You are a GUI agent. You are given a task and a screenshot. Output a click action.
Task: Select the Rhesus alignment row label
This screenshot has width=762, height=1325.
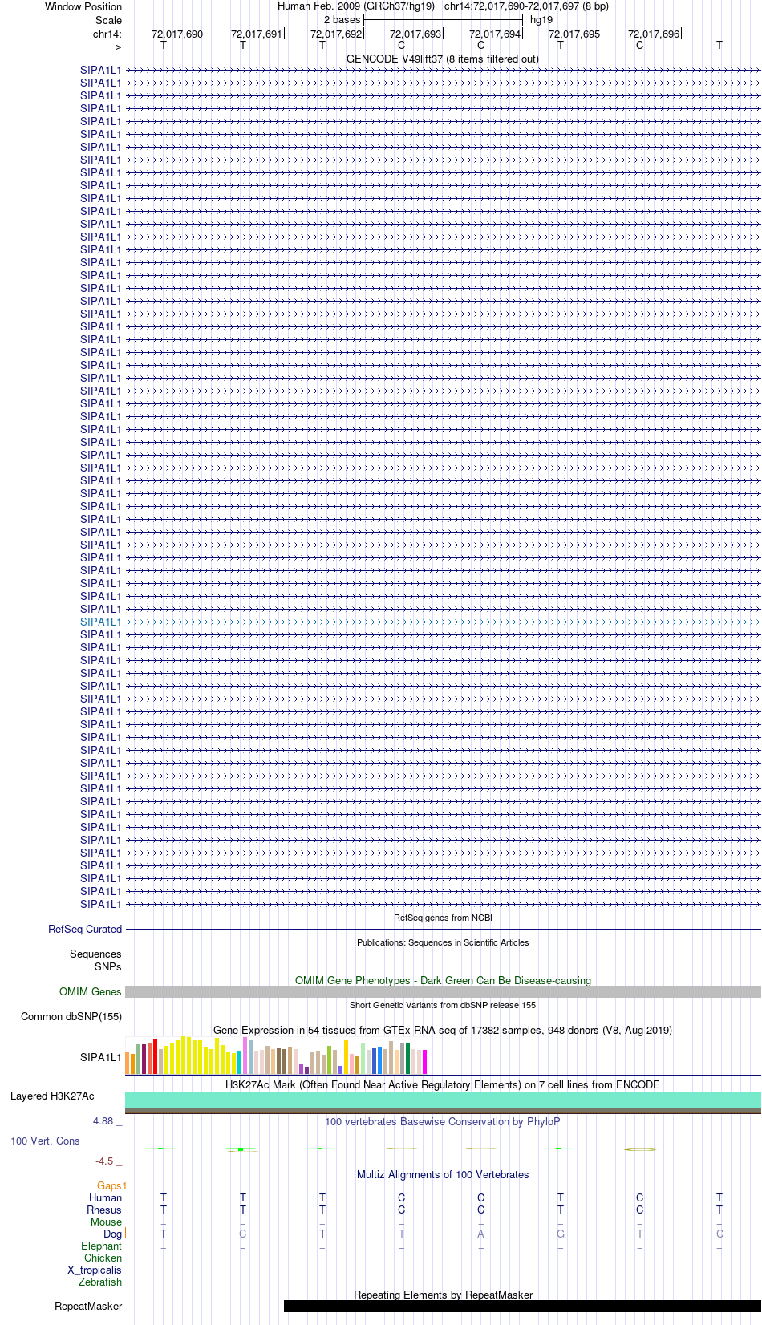click(104, 1210)
